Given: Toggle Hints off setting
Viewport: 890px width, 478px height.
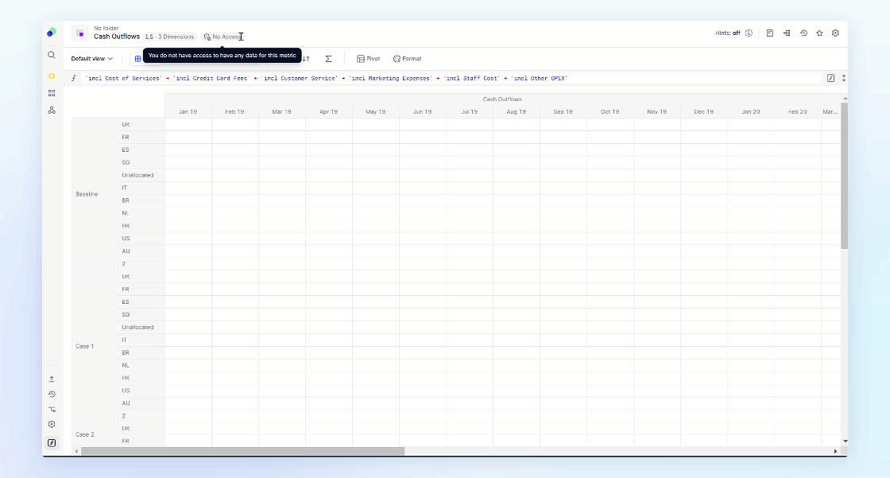Looking at the screenshot, I should click(x=728, y=33).
